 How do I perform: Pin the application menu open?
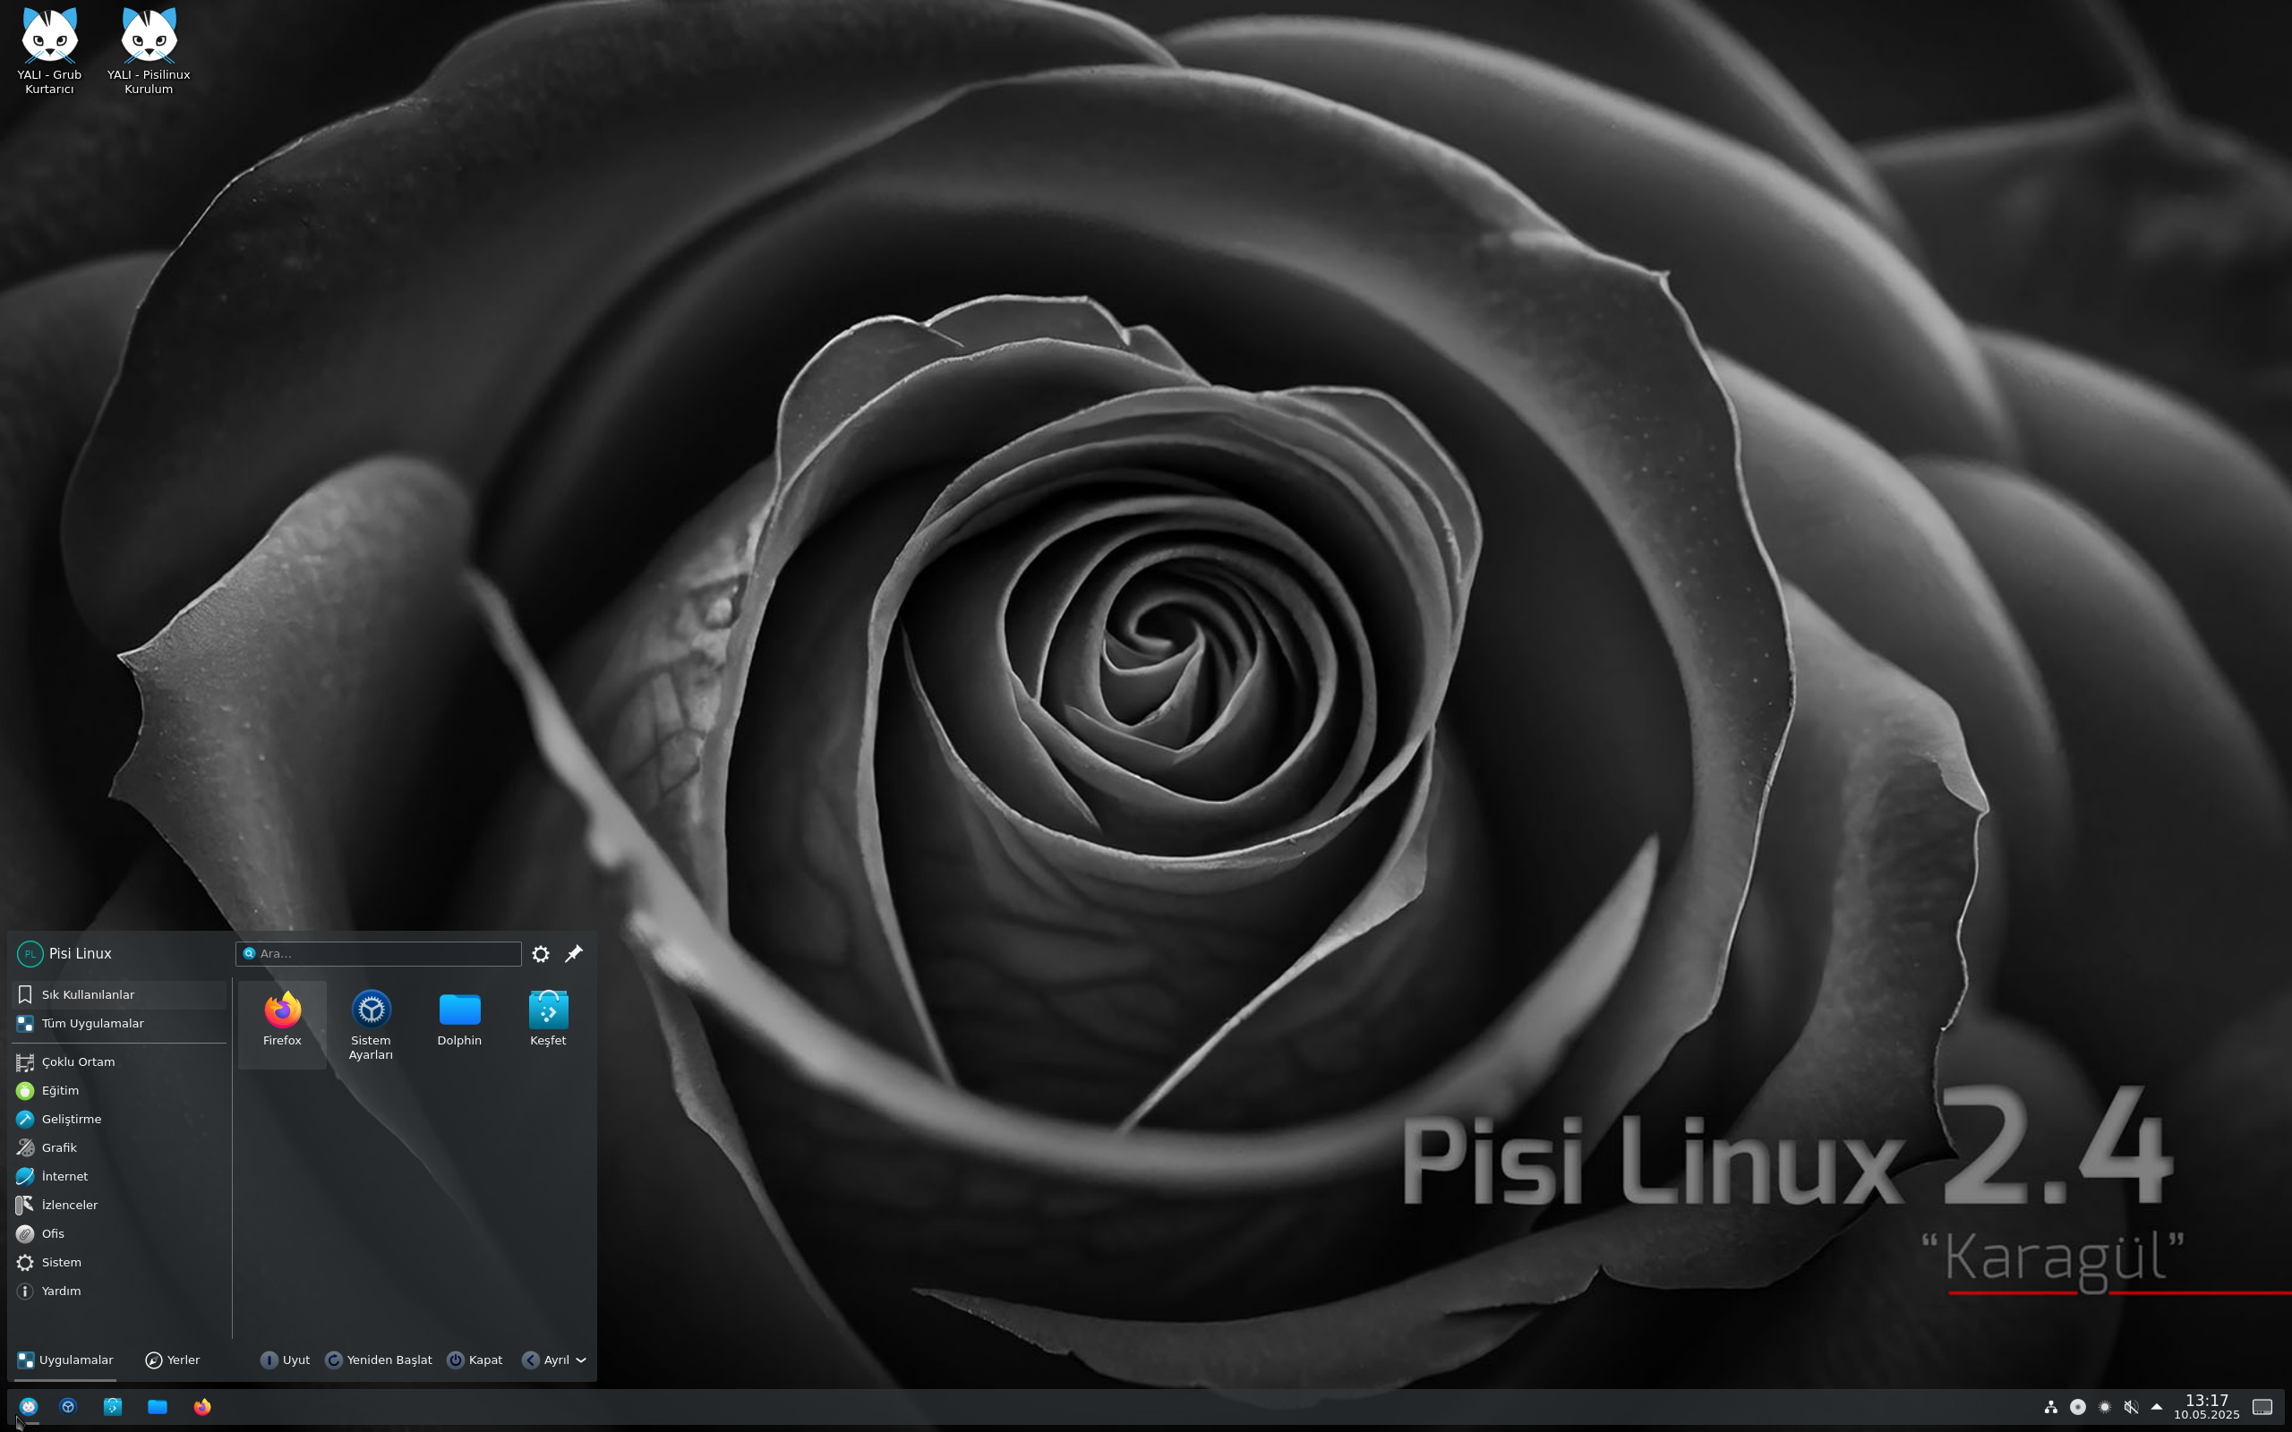(x=574, y=954)
